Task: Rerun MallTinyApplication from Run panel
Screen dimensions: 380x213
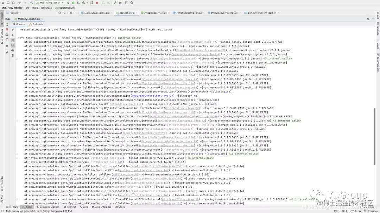Action: (x=7, y=25)
